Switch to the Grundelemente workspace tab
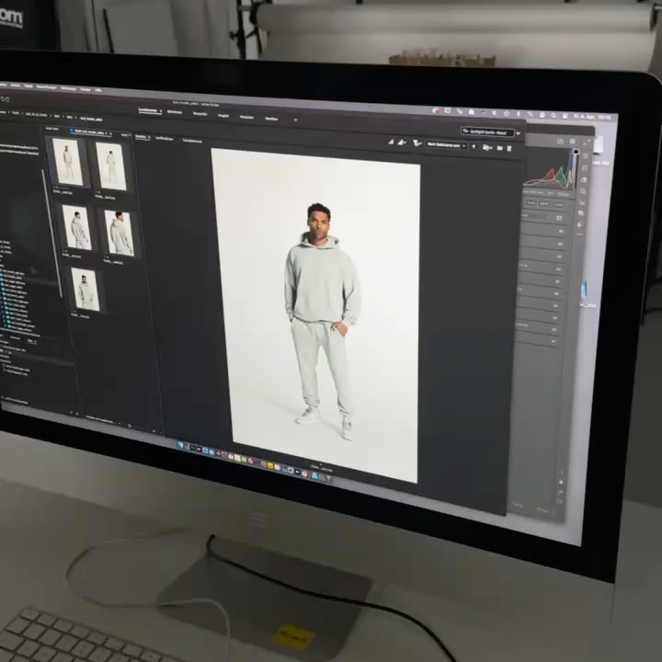 click(x=150, y=110)
